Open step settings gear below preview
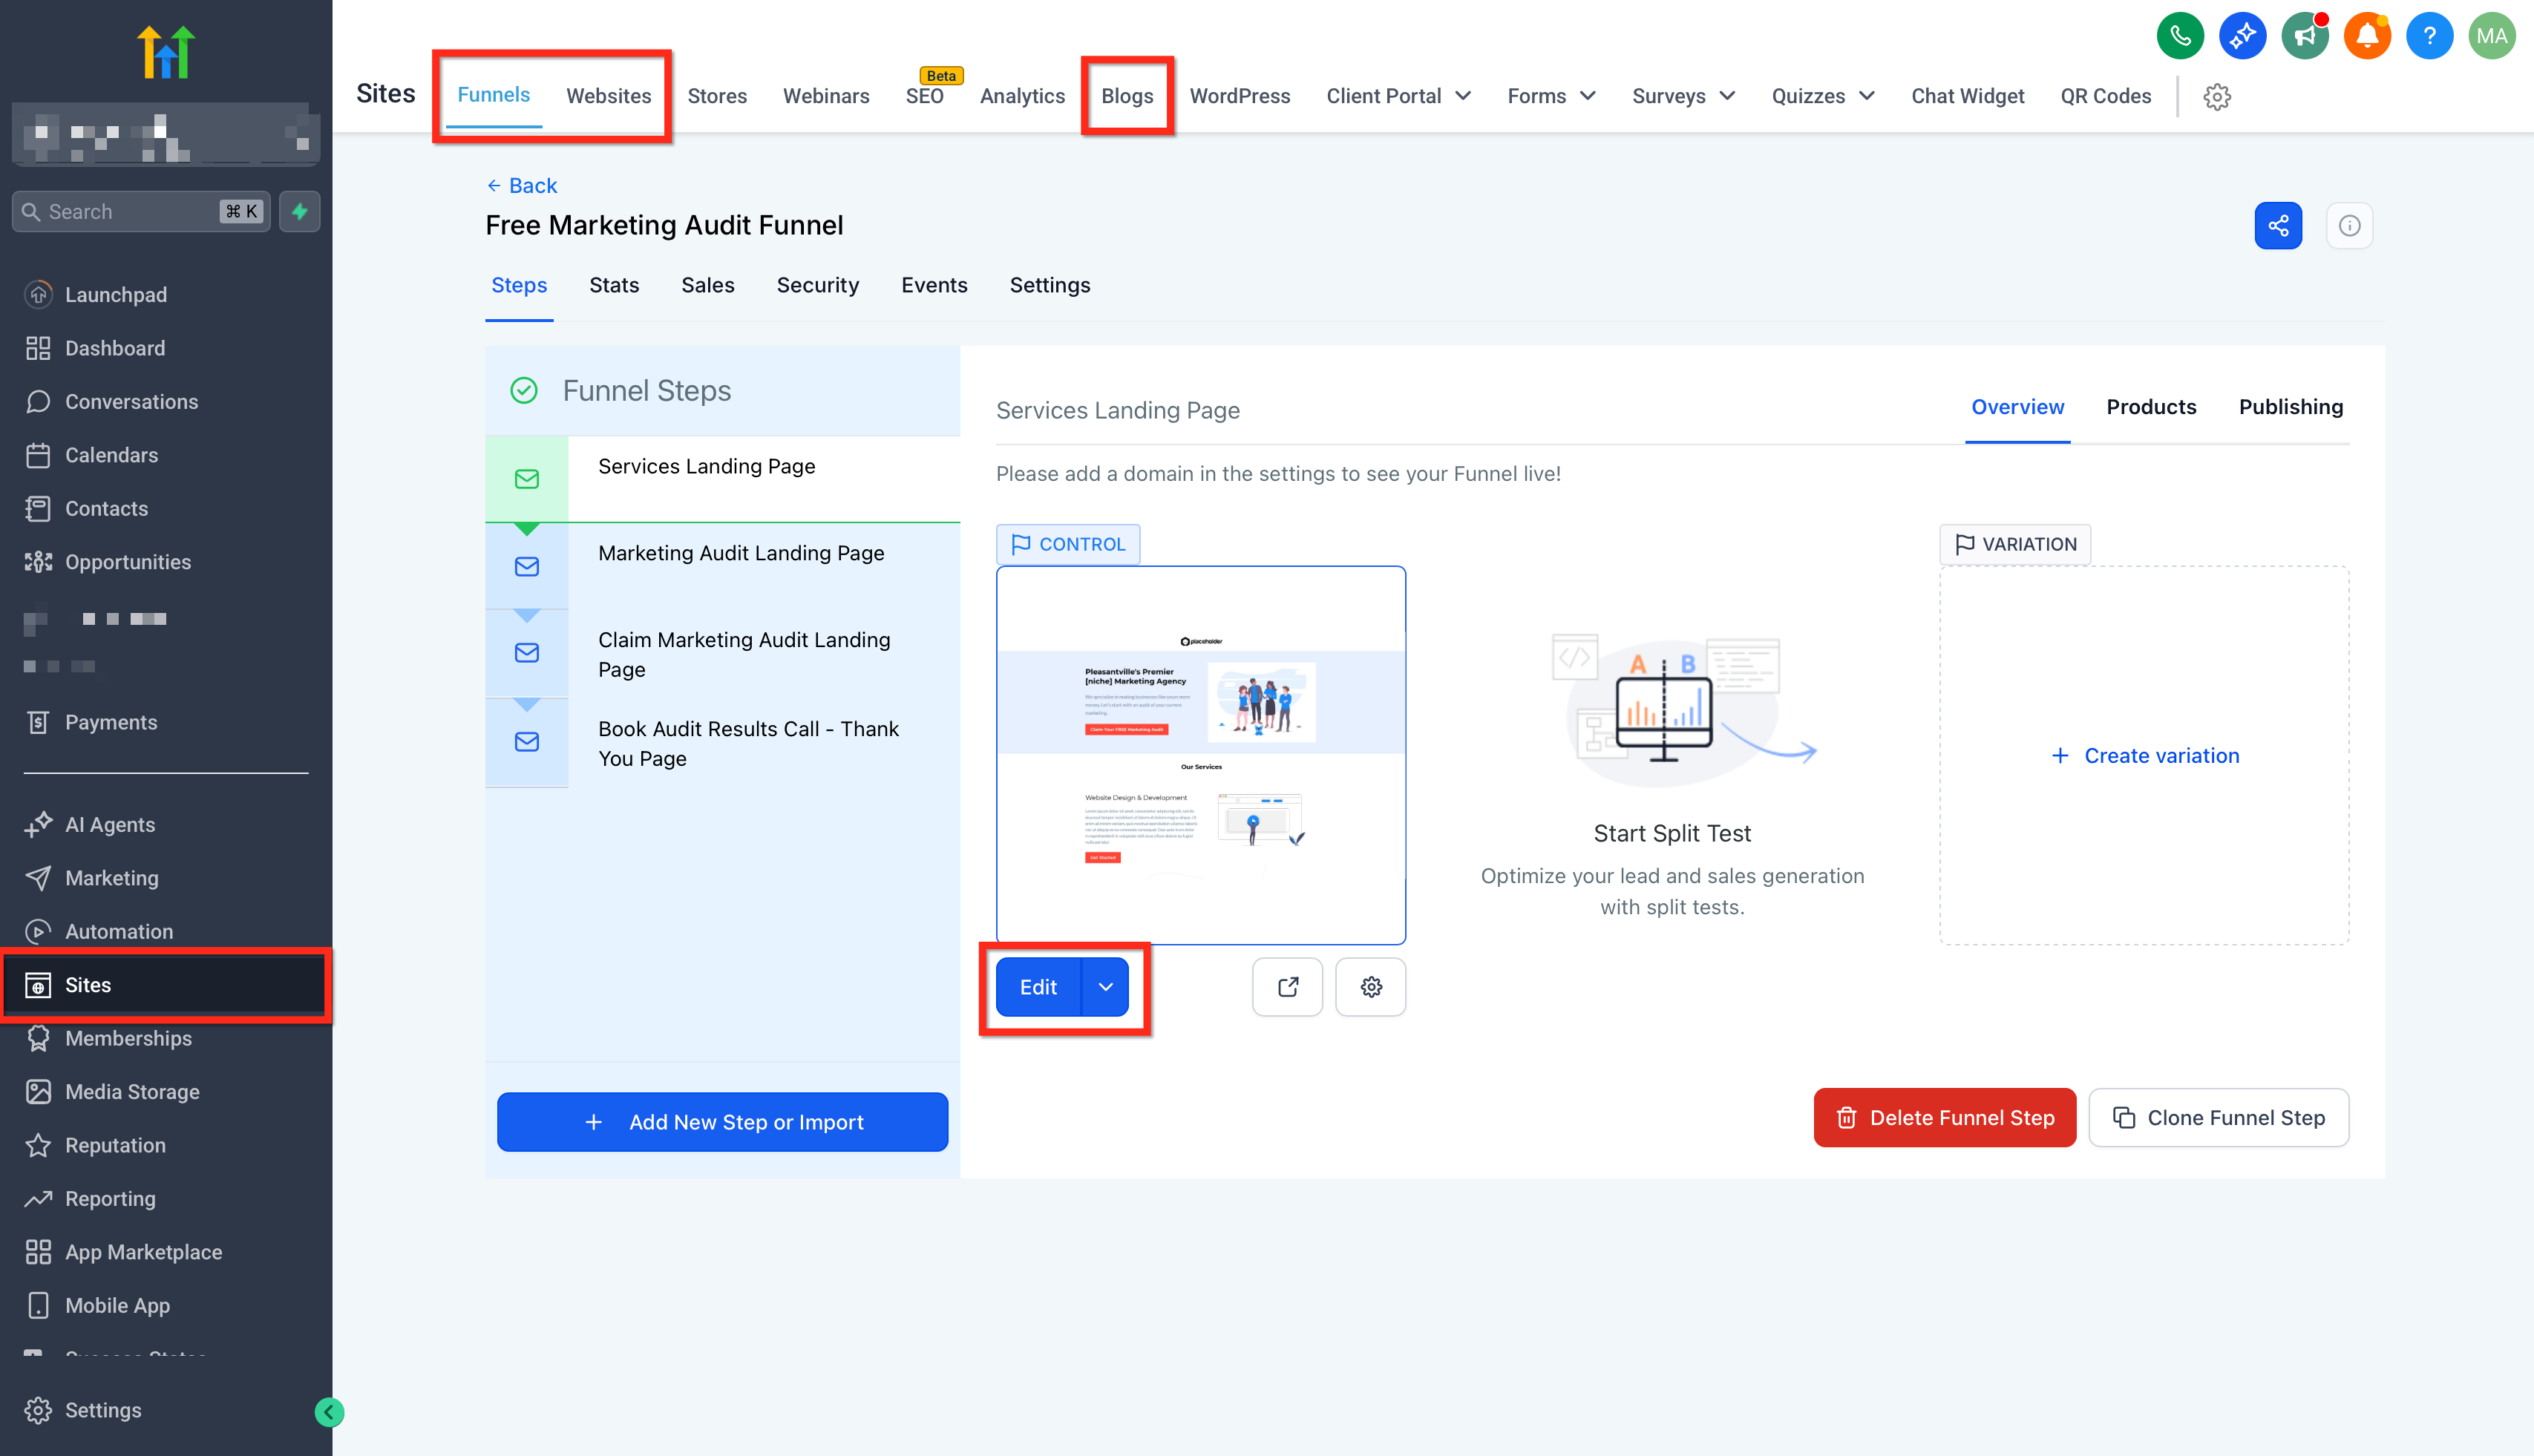 (x=1370, y=987)
